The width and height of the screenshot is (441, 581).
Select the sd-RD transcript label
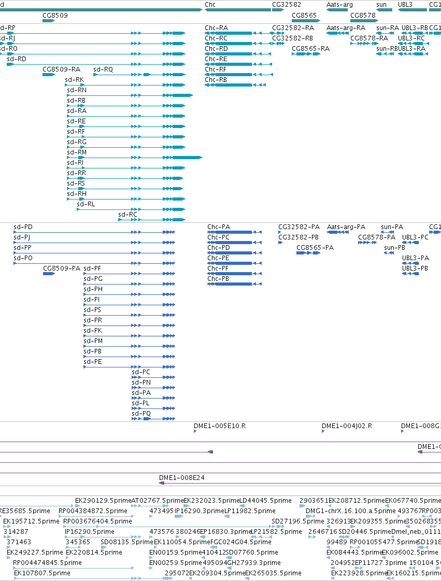[x=17, y=59]
